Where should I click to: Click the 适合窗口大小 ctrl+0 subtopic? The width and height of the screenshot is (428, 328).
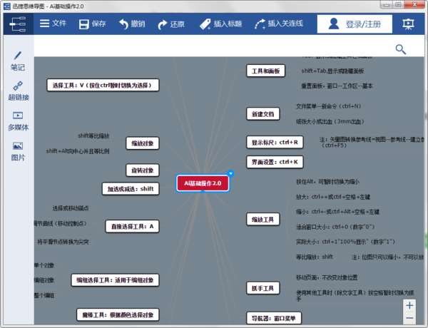click(335, 227)
